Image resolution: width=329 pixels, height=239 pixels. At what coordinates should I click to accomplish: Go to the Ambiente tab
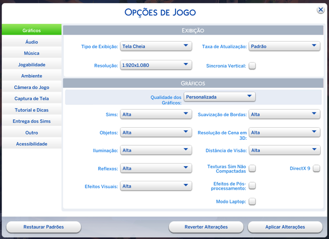[x=32, y=76]
